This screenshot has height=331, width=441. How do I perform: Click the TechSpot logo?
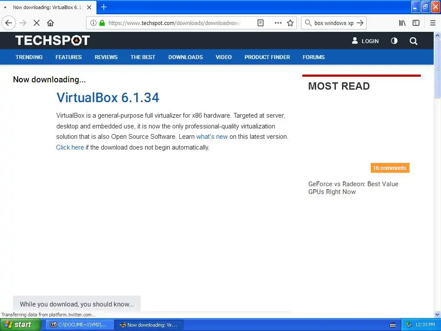tap(53, 40)
